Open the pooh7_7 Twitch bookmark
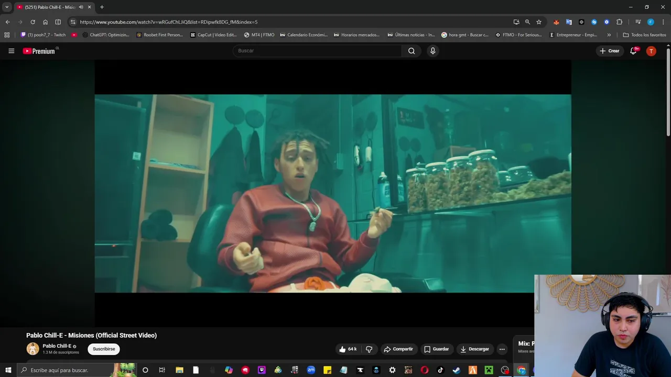Screen dimensions: 671x377 [x=43, y=35]
